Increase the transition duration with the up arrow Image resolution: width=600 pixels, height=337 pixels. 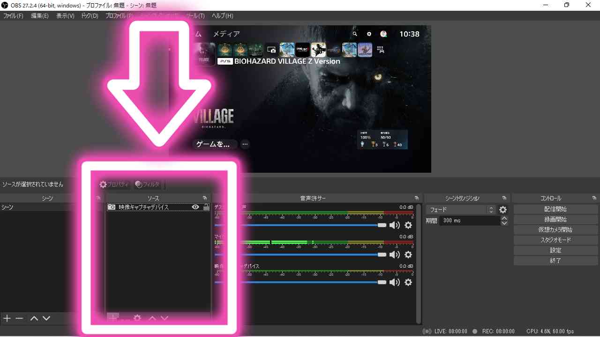click(x=504, y=218)
